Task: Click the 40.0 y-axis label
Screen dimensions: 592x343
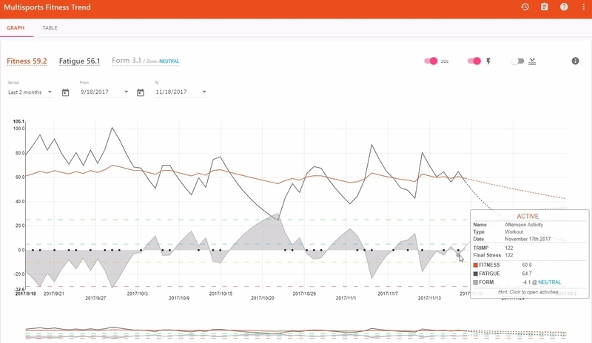Action: tap(20, 202)
